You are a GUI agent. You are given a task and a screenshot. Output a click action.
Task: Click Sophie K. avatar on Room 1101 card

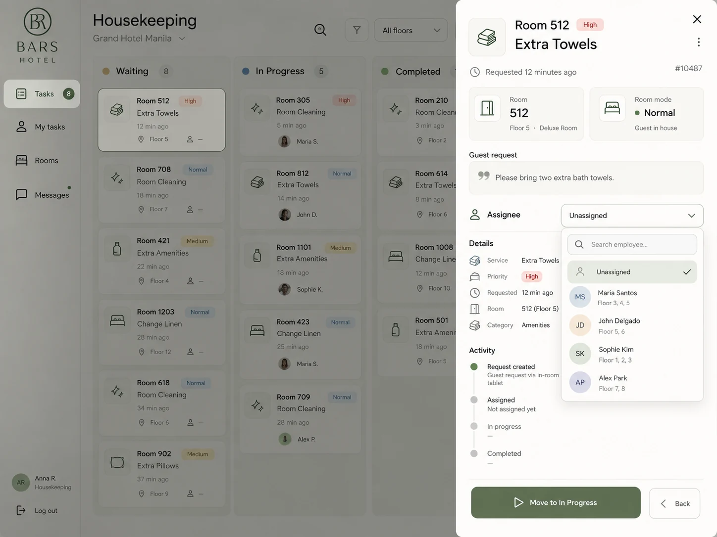(285, 289)
